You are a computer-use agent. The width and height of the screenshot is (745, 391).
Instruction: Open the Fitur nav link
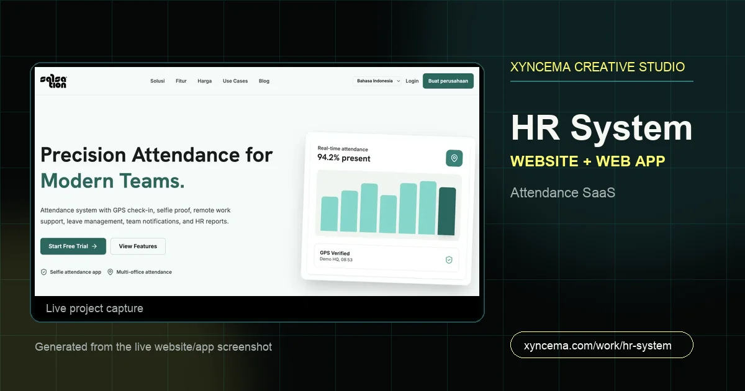pos(181,81)
